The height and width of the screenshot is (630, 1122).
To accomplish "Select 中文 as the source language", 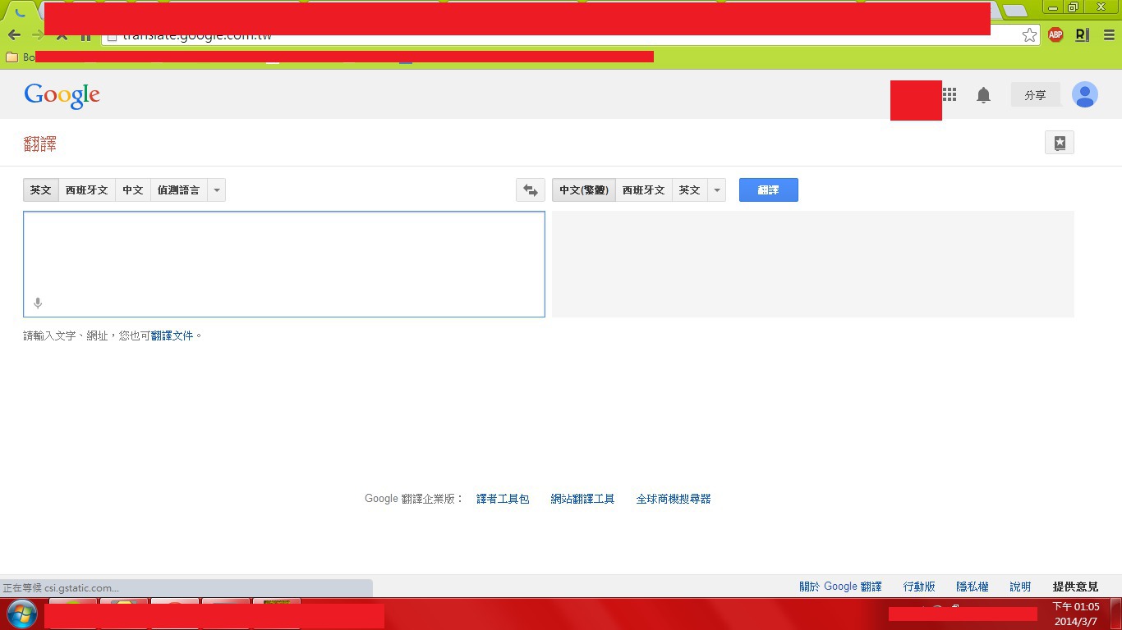I will [x=133, y=190].
